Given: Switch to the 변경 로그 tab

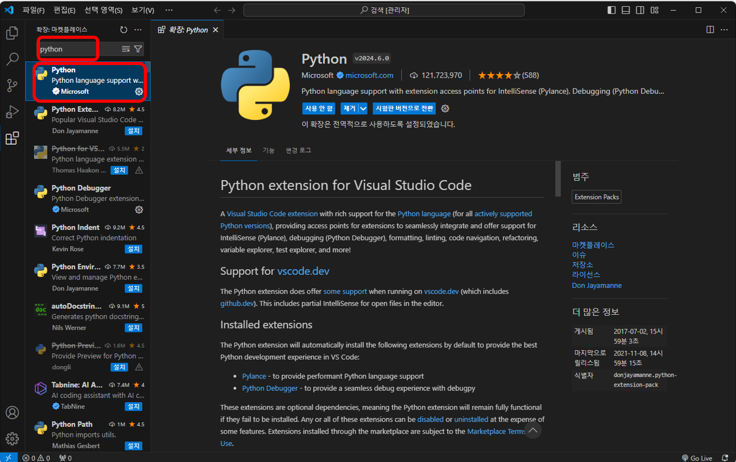Looking at the screenshot, I should pyautogui.click(x=299, y=151).
